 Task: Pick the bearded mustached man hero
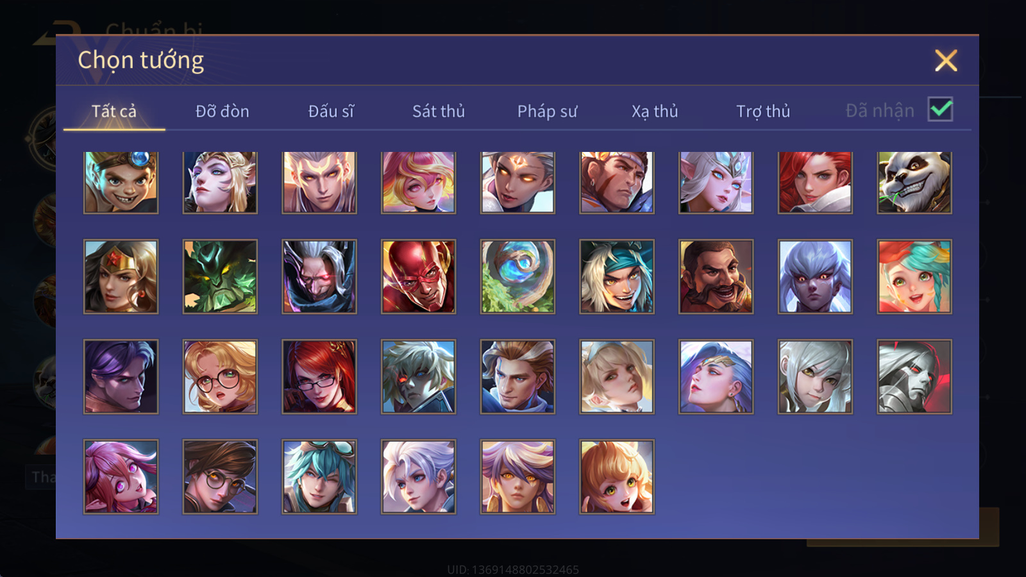click(716, 276)
